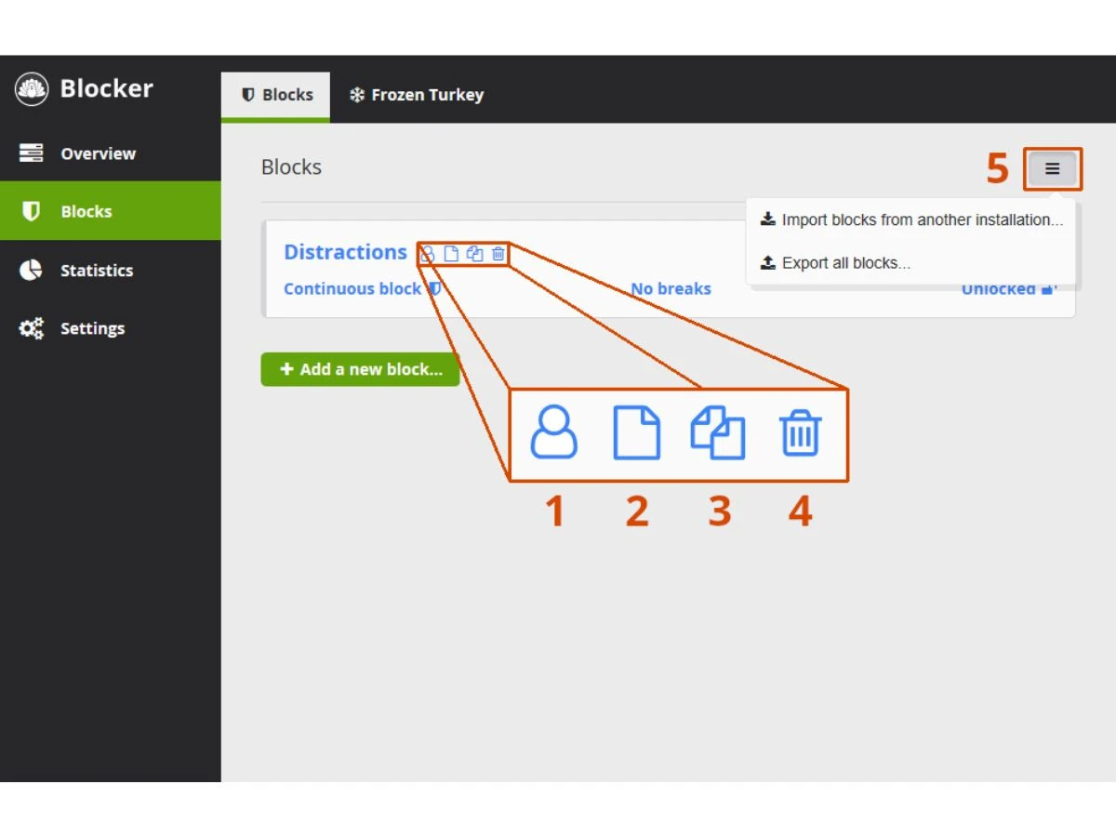
Task: Choose Import blocks from another installation
Action: [x=911, y=220]
